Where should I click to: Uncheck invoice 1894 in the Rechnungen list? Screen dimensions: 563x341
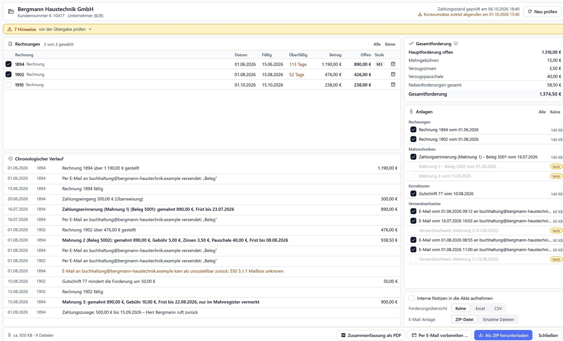8,64
